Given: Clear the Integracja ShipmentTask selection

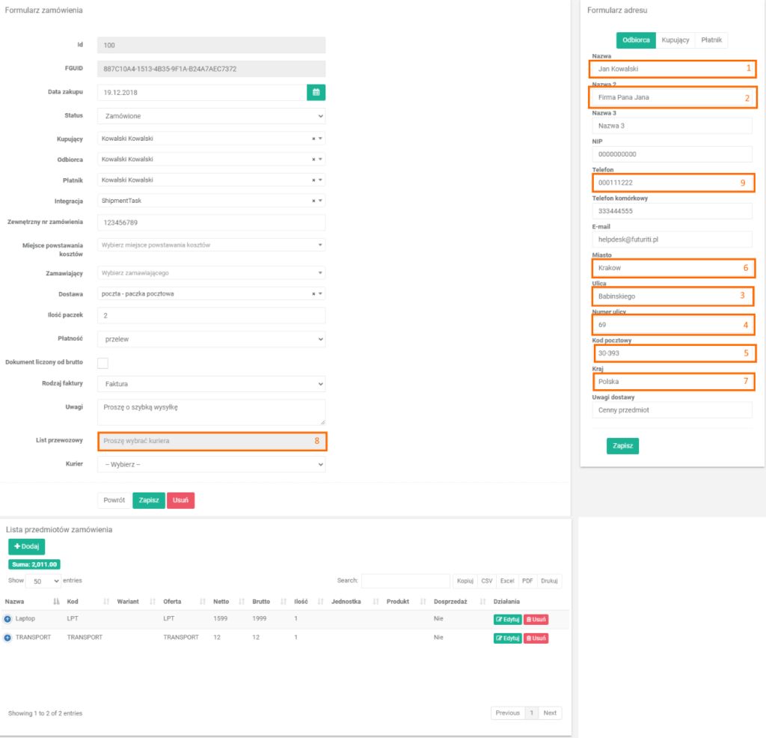Looking at the screenshot, I should click(313, 201).
